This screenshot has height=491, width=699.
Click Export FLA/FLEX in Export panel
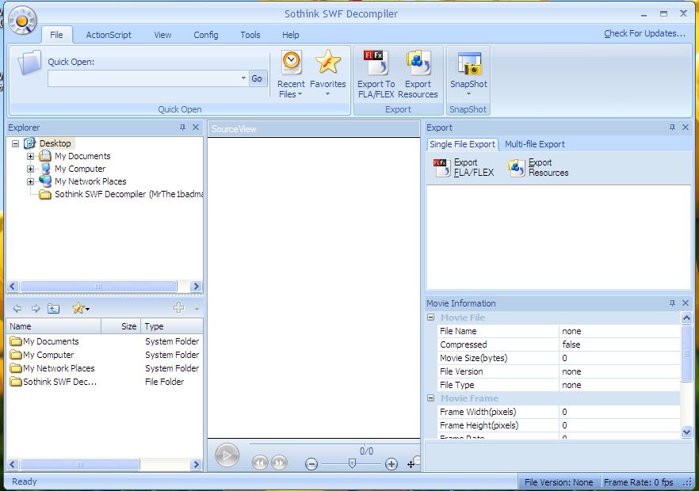coord(464,168)
